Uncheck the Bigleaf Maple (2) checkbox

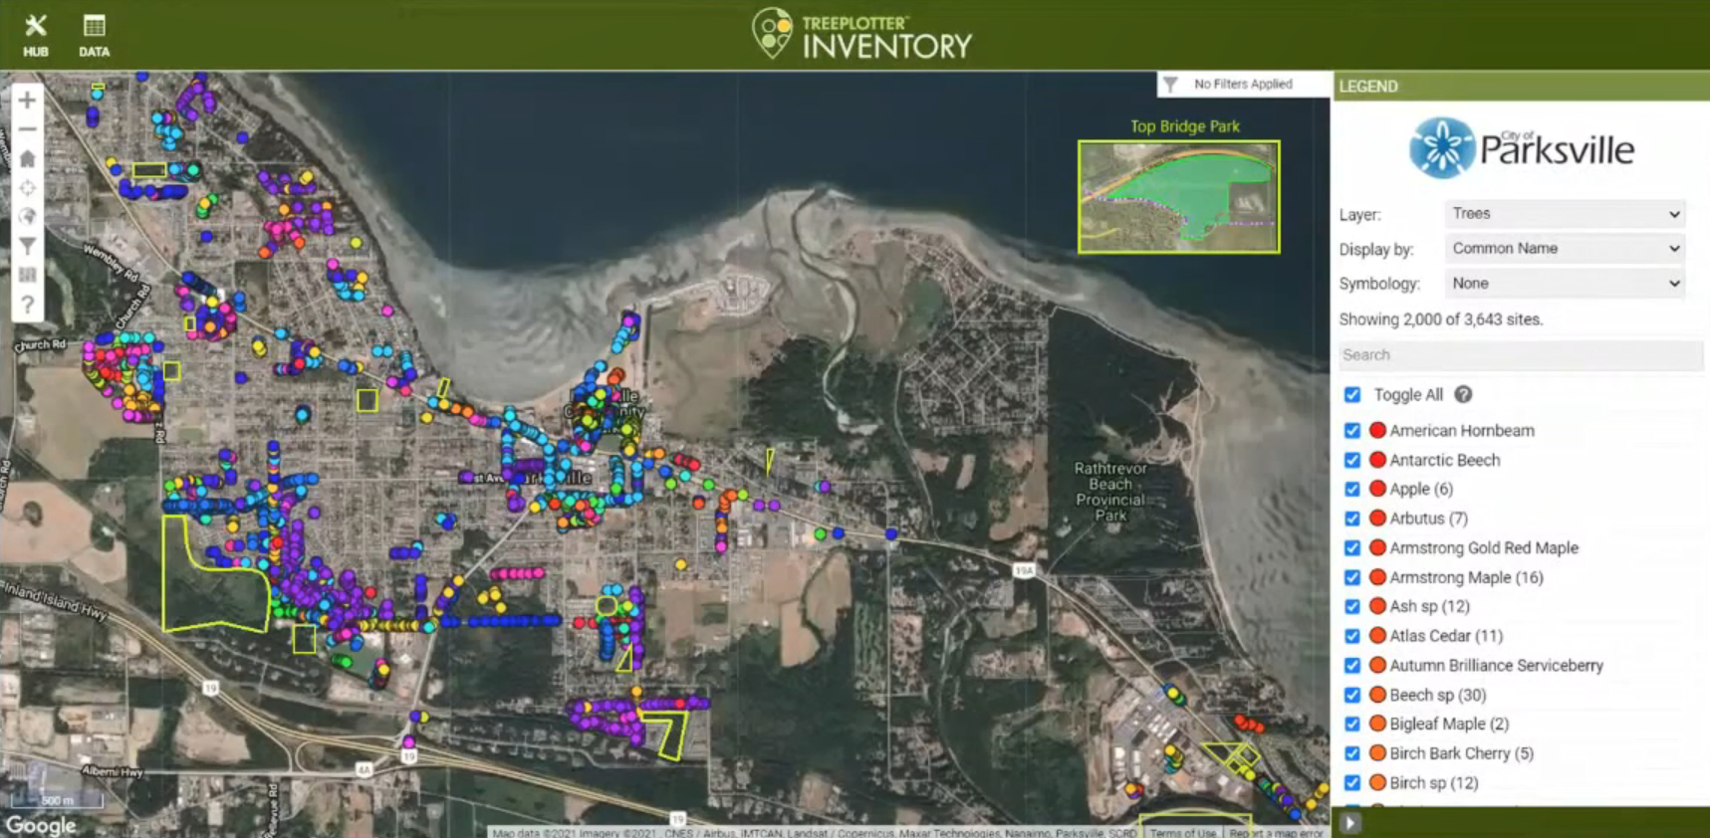pos(1351,724)
